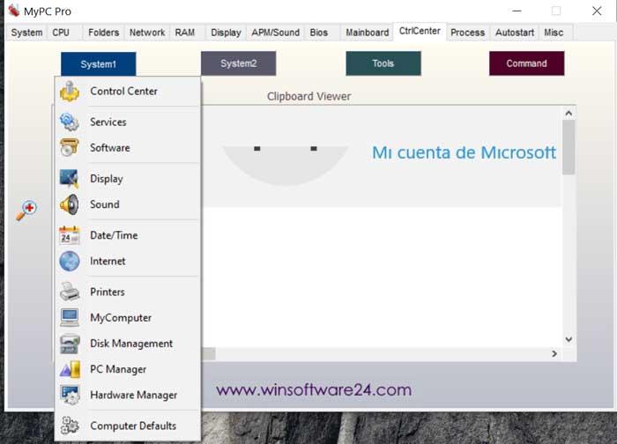Select the Software menu item
Image resolution: width=617 pixels, height=444 pixels.
tap(128, 147)
